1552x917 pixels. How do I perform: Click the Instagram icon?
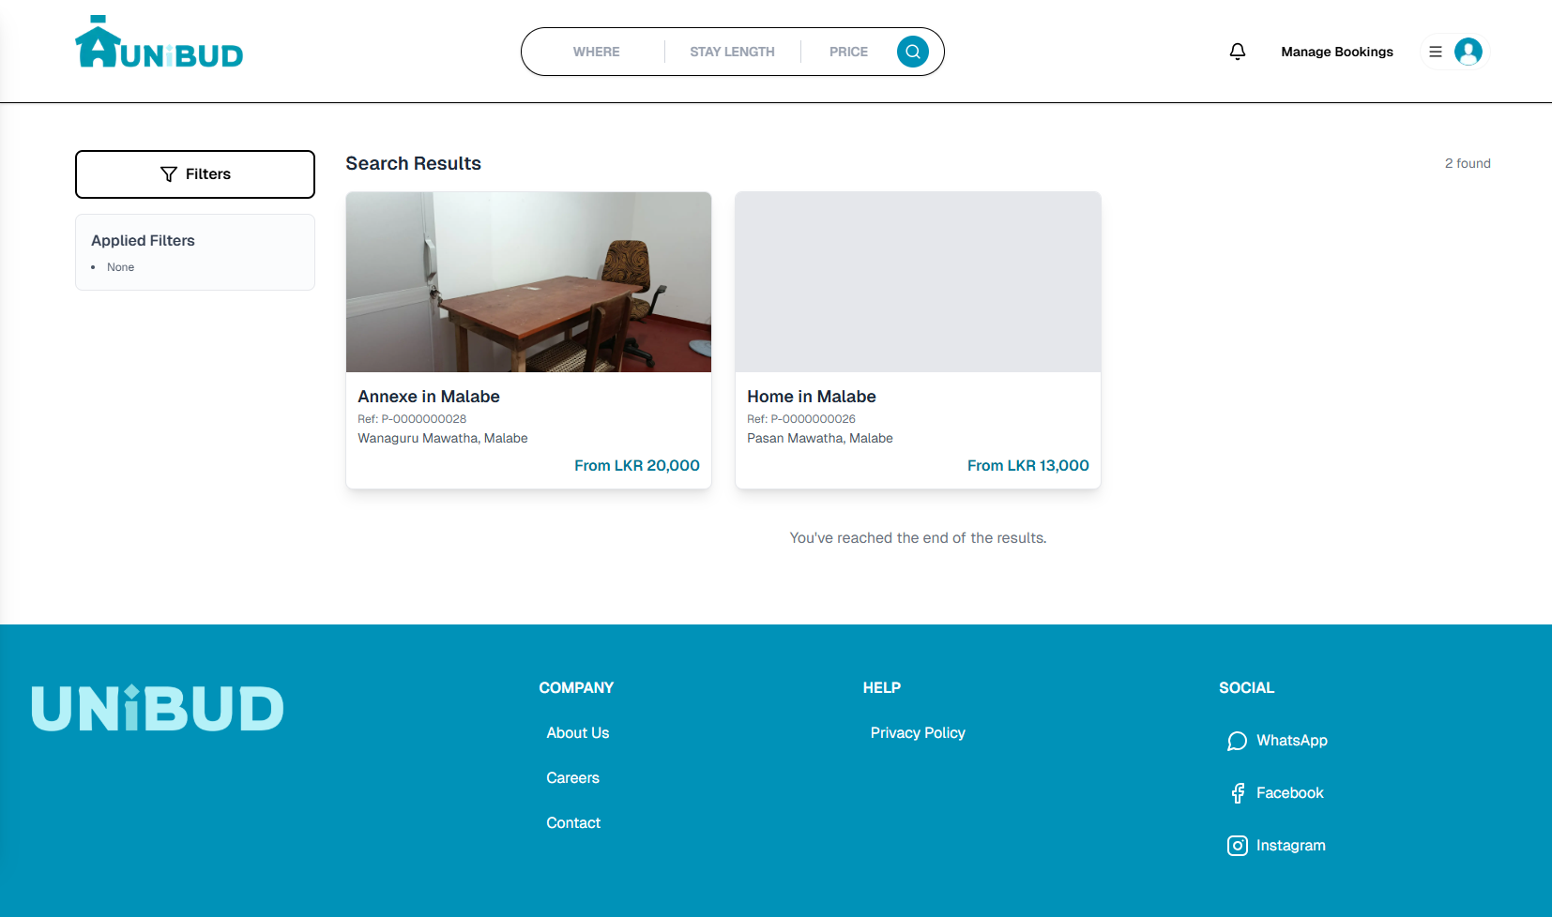click(1237, 845)
